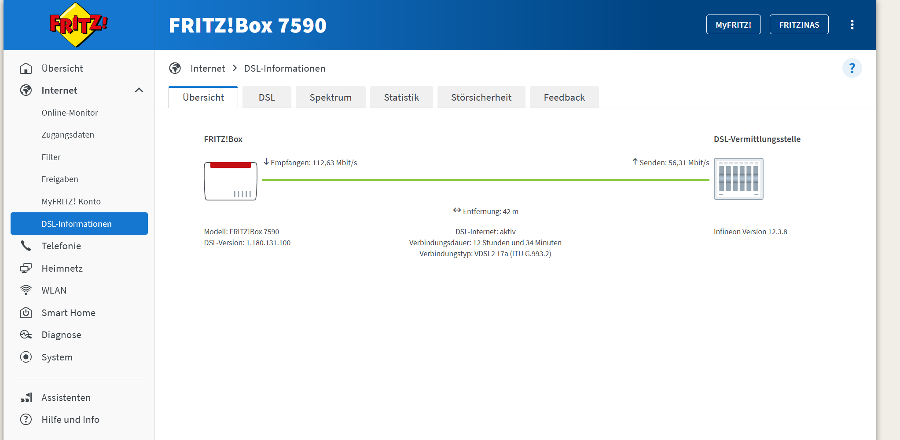Click the FRITZ!Box device image

click(x=231, y=181)
